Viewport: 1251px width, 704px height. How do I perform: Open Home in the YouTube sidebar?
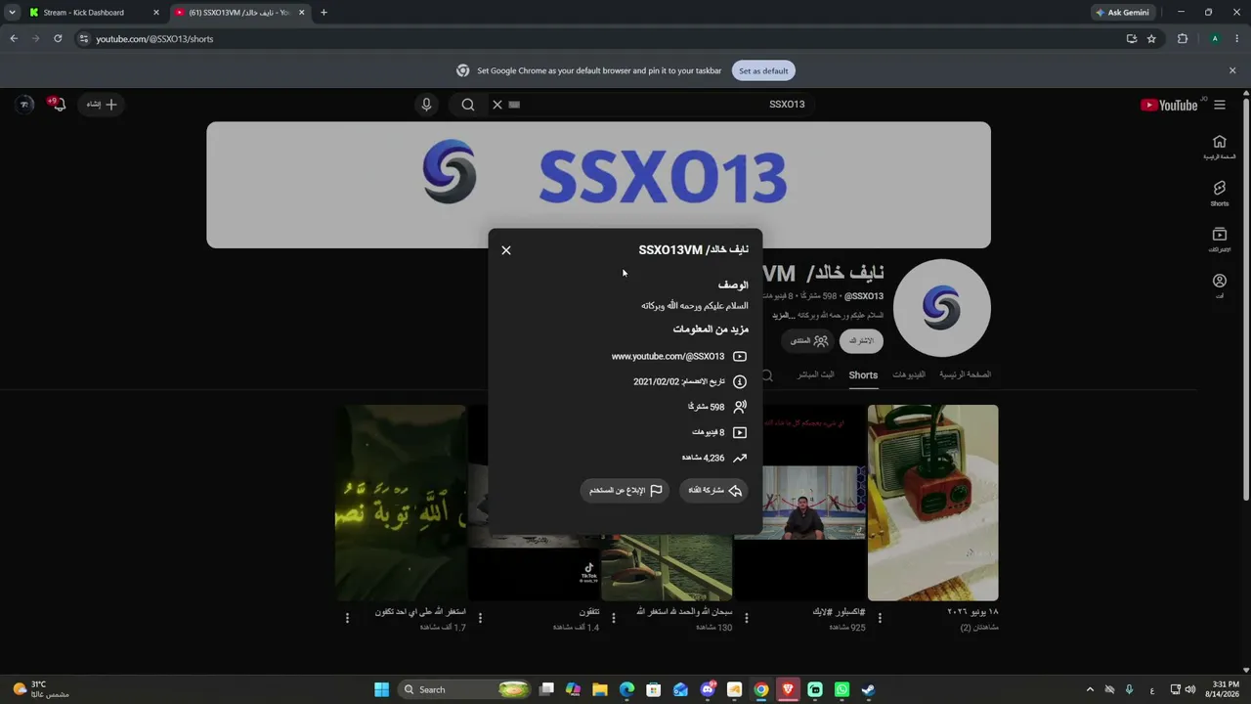[x=1219, y=147]
